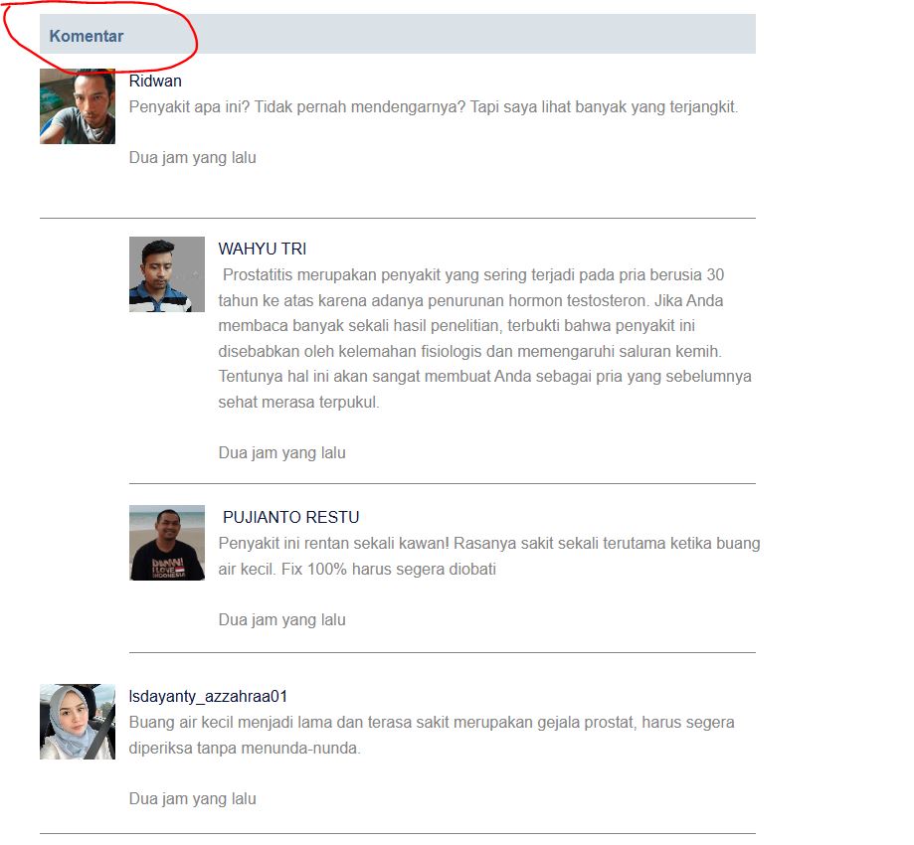Select Isdayanty's comment about prostate symptoms

432,735
